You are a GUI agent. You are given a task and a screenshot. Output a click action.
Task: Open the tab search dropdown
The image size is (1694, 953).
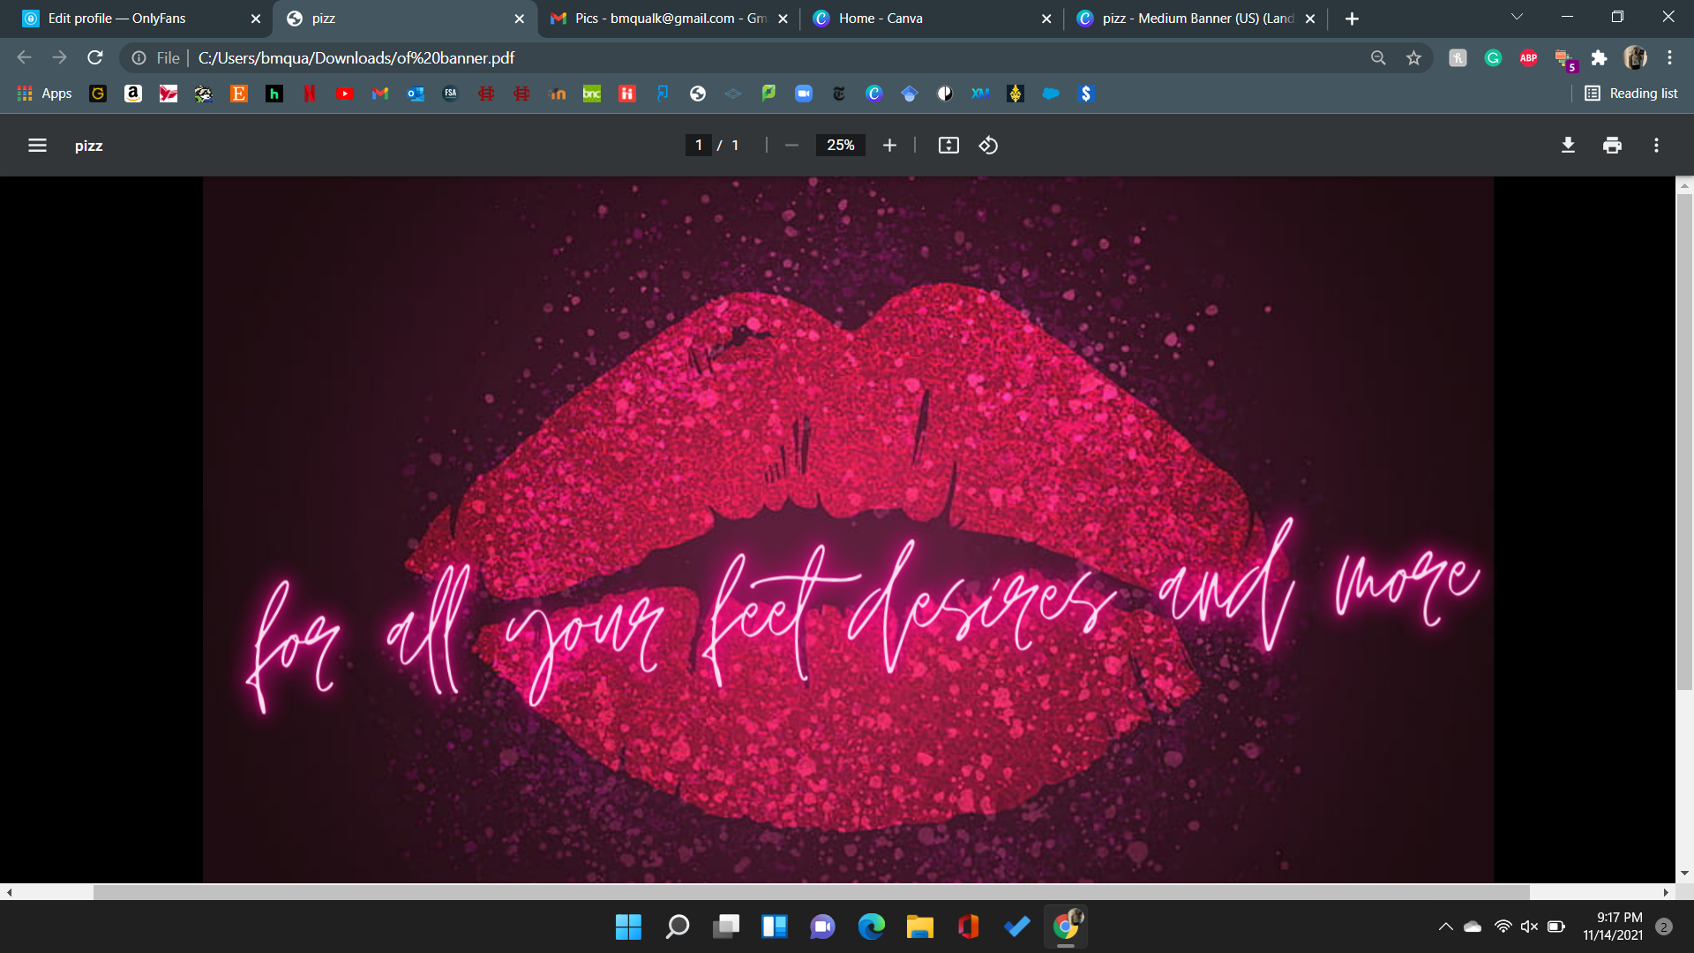pyautogui.click(x=1516, y=16)
